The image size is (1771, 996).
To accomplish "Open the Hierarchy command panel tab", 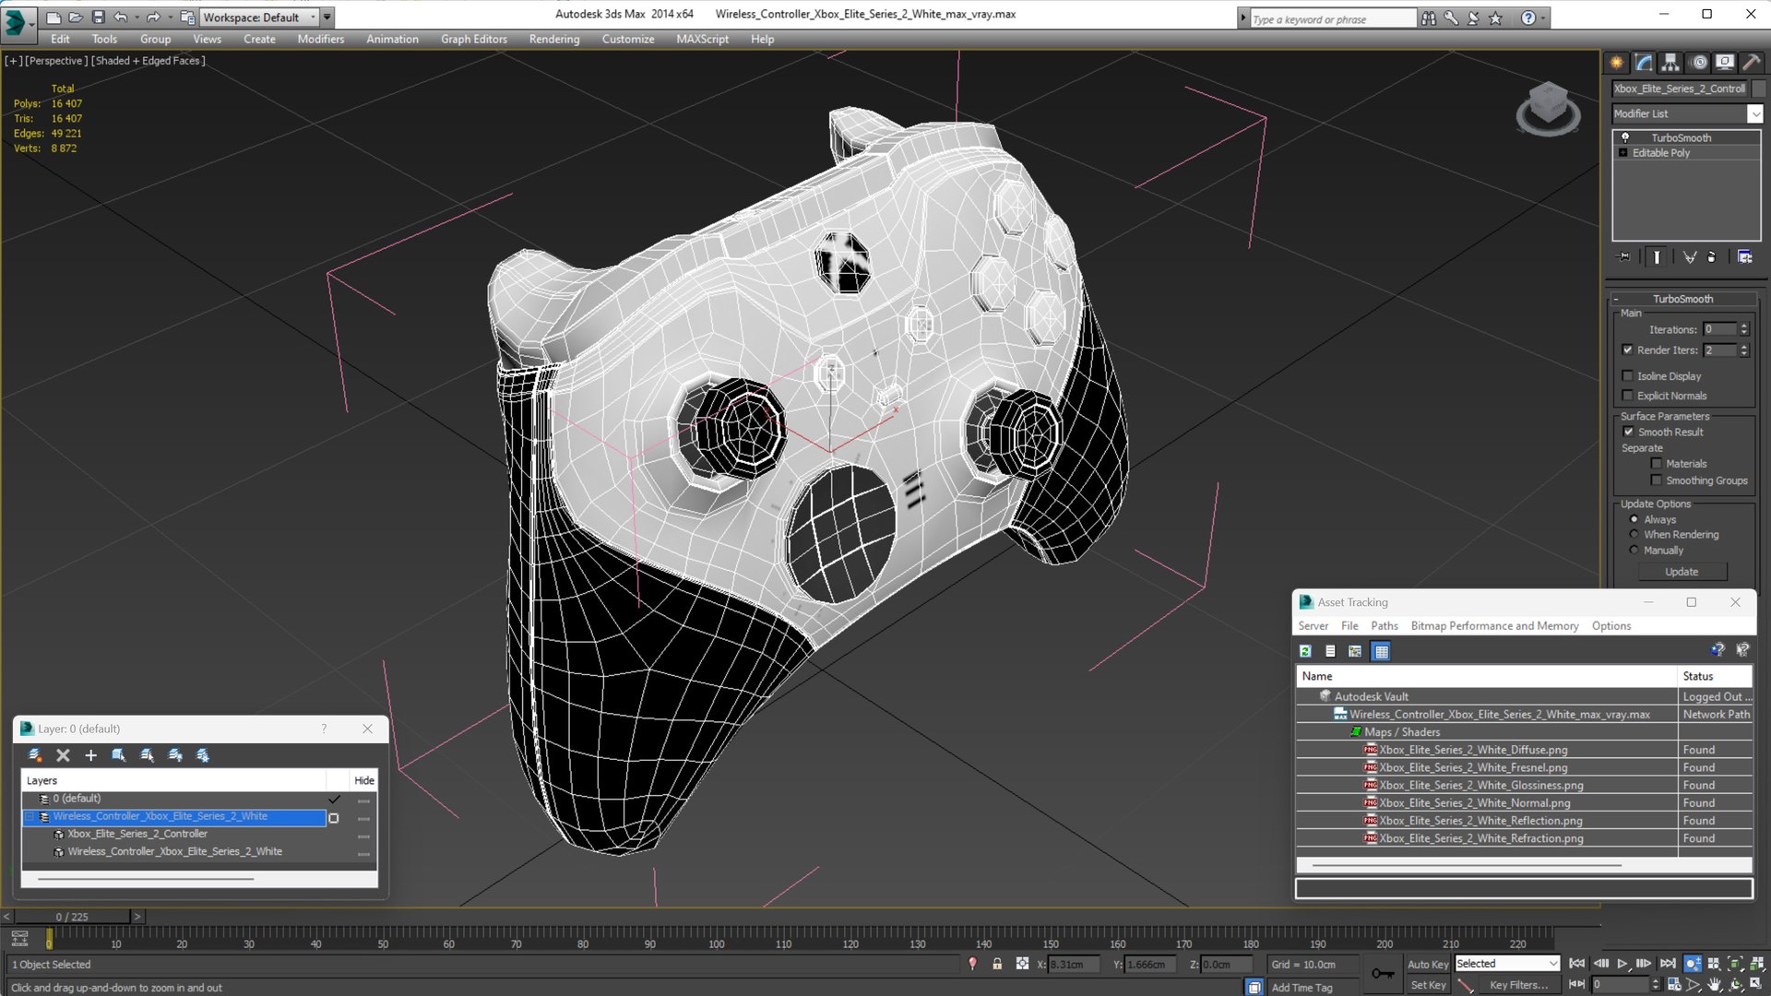I will [x=1670, y=63].
